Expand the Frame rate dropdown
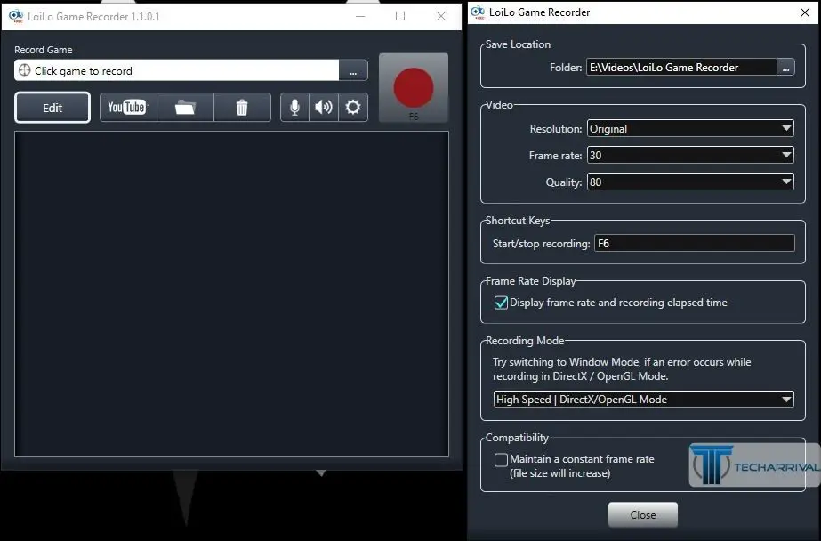Viewport: 821px width, 541px height. [690, 155]
